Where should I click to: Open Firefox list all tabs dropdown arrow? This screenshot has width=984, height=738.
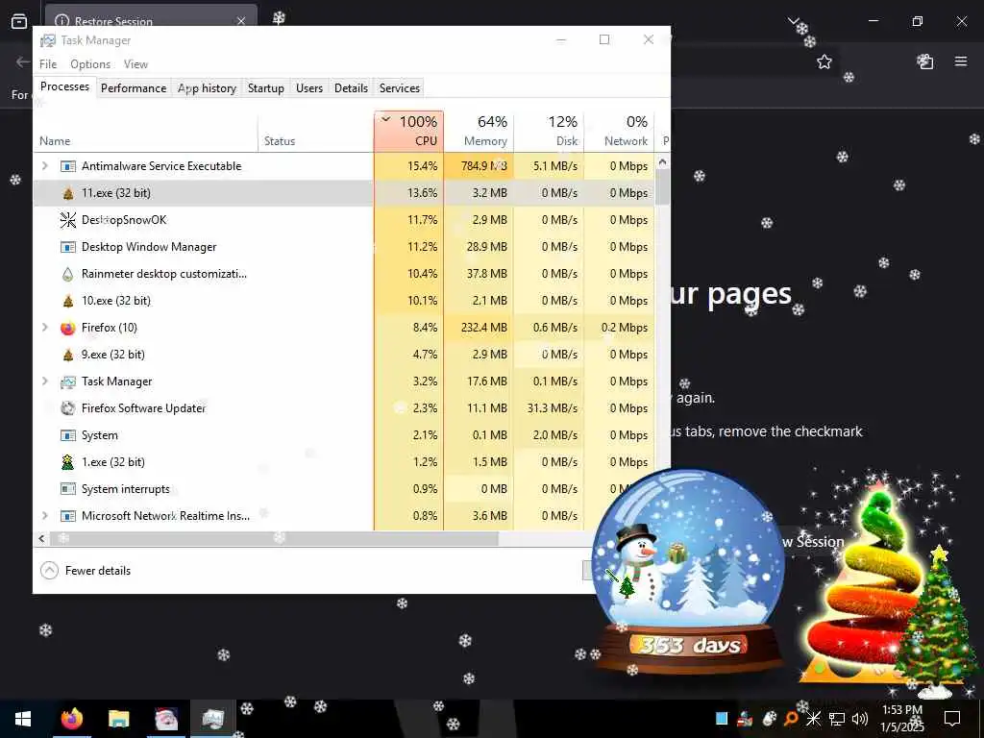[793, 21]
